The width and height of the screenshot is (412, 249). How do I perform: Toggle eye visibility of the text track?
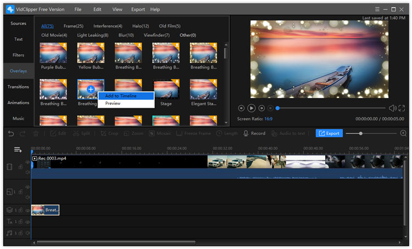[27, 222]
